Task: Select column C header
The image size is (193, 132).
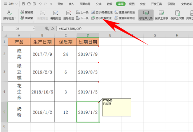Action: click(65, 36)
